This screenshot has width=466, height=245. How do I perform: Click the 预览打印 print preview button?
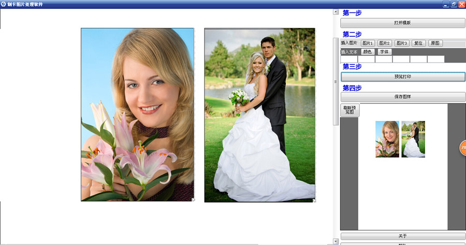pyautogui.click(x=403, y=76)
